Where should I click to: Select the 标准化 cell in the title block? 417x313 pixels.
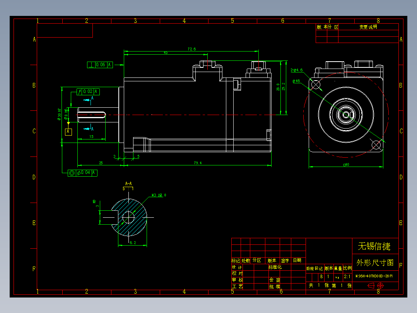coord(275,267)
